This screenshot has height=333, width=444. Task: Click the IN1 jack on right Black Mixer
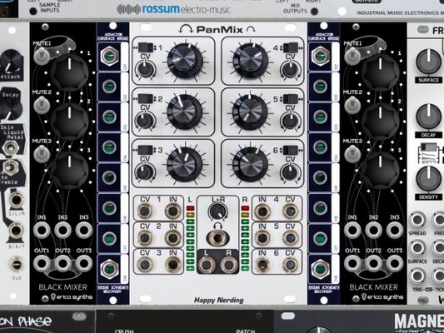(352, 230)
